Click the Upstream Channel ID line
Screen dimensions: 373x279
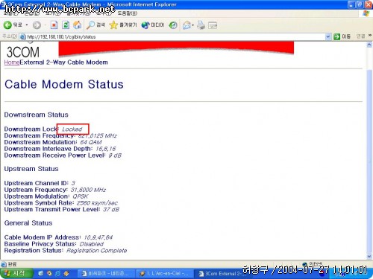tap(40, 183)
